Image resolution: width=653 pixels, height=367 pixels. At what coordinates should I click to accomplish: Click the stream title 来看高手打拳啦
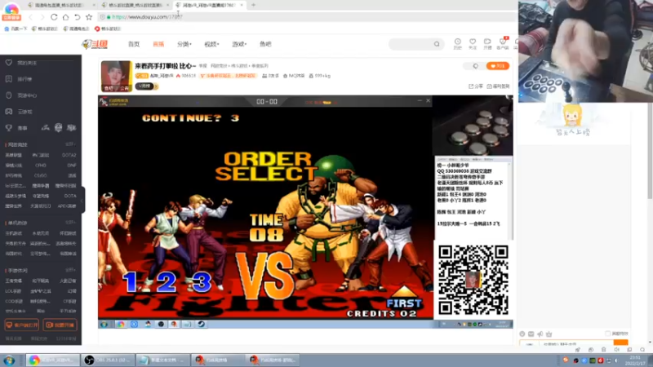pyautogui.click(x=166, y=66)
